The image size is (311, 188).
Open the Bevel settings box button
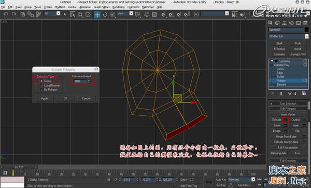pyautogui.click(x=286, y=125)
